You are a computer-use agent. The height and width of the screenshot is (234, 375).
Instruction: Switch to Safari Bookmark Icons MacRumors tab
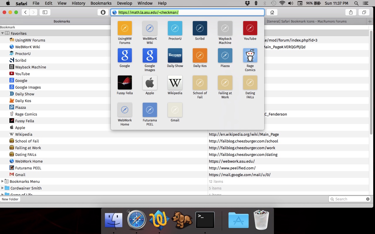click(307, 21)
